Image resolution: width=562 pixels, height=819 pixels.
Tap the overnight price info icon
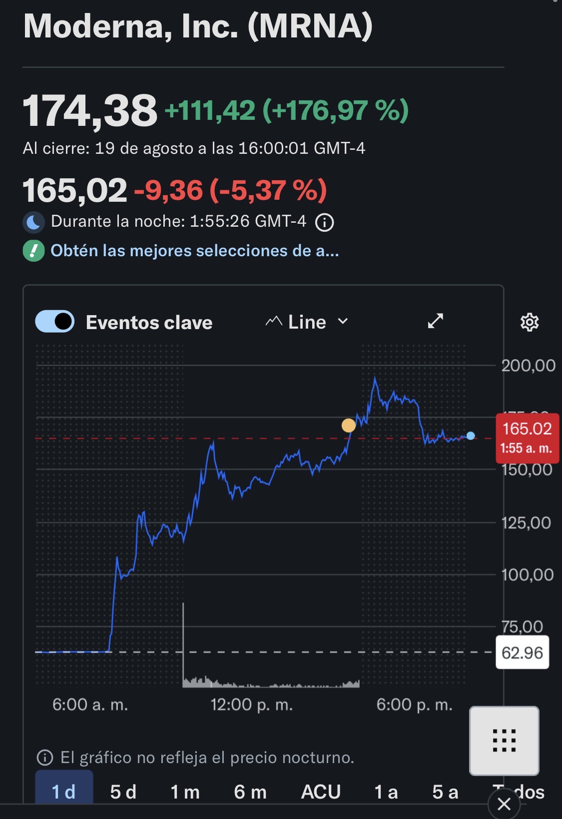click(x=325, y=222)
